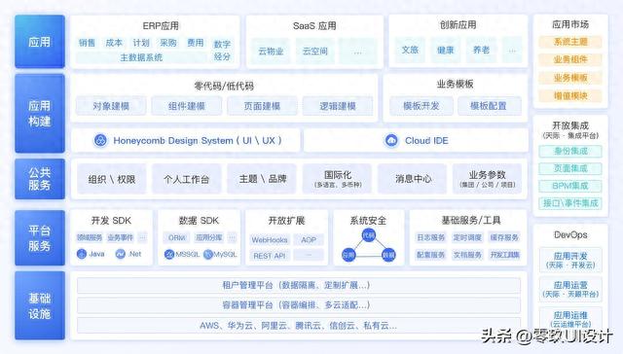Viewport: 623px width, 354px height.
Task: Click the AOP block
Action: 309,240
